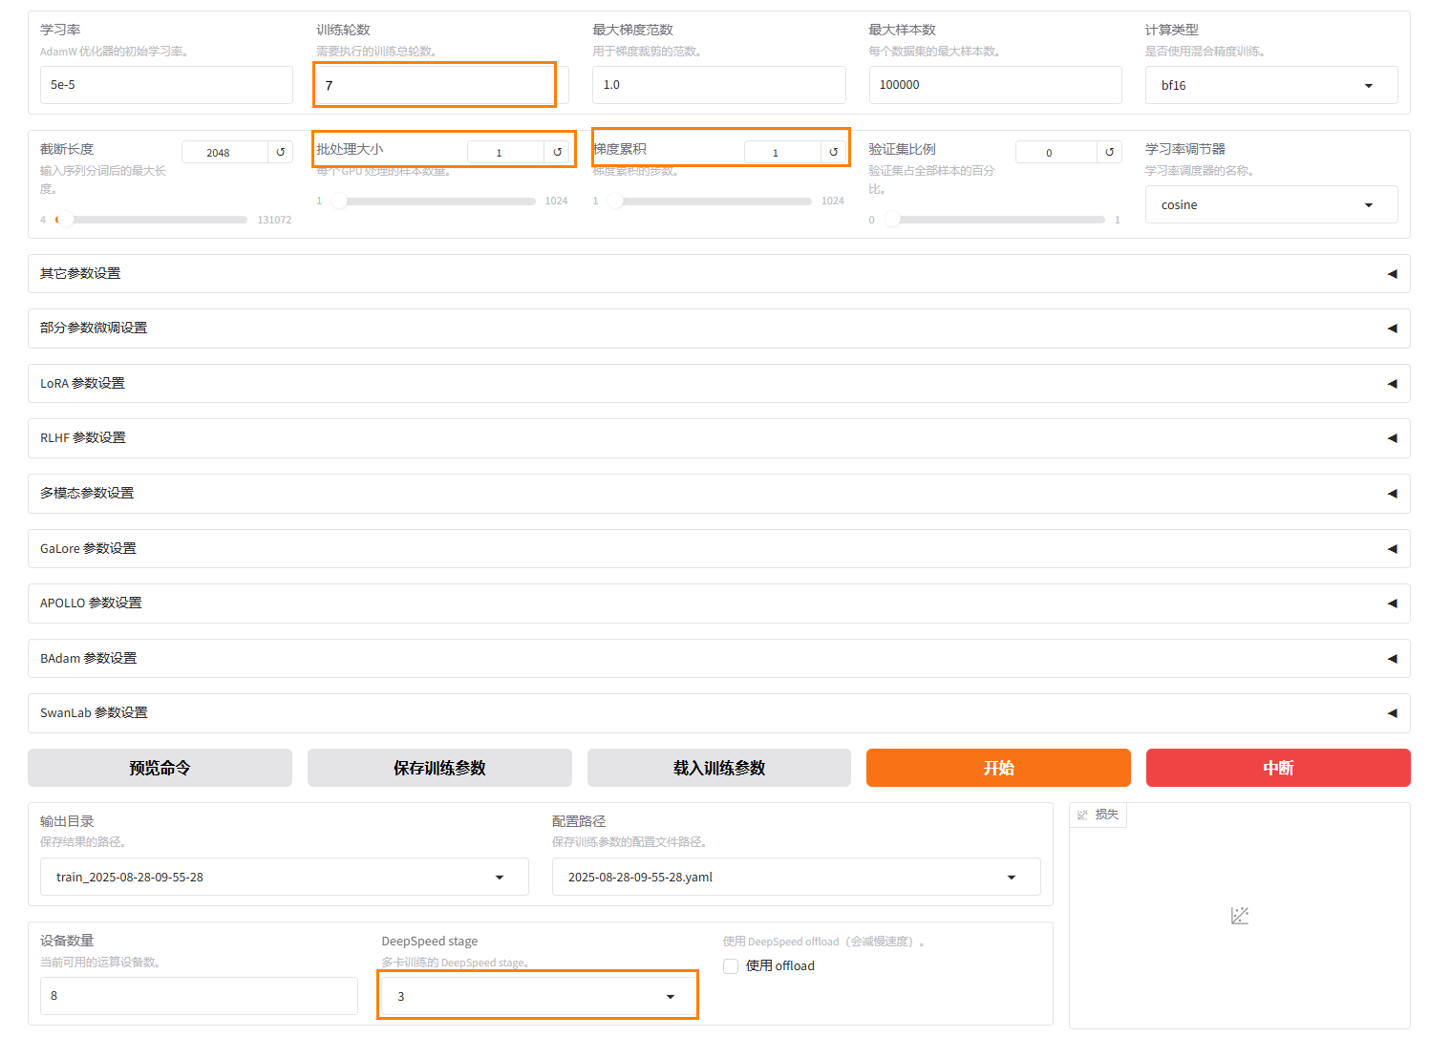
Task: Open the 学习率调节器 cosine dropdown
Action: (1270, 205)
